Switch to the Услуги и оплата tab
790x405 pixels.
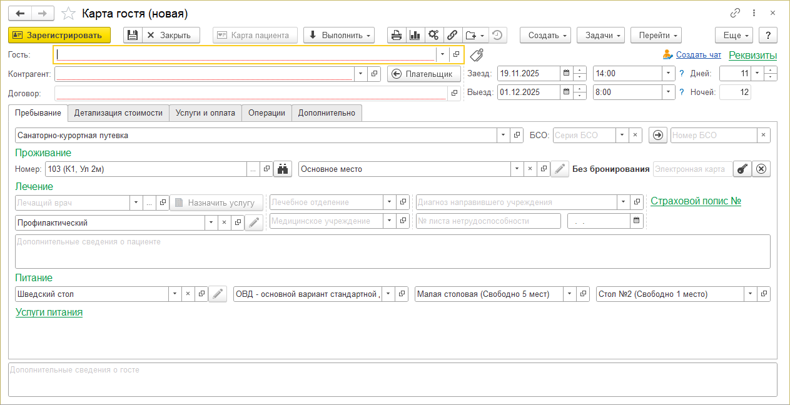205,113
